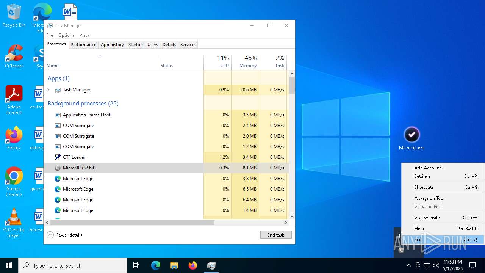The image size is (485, 273).
Task: Select the CTF Loader process row
Action: 166,157
